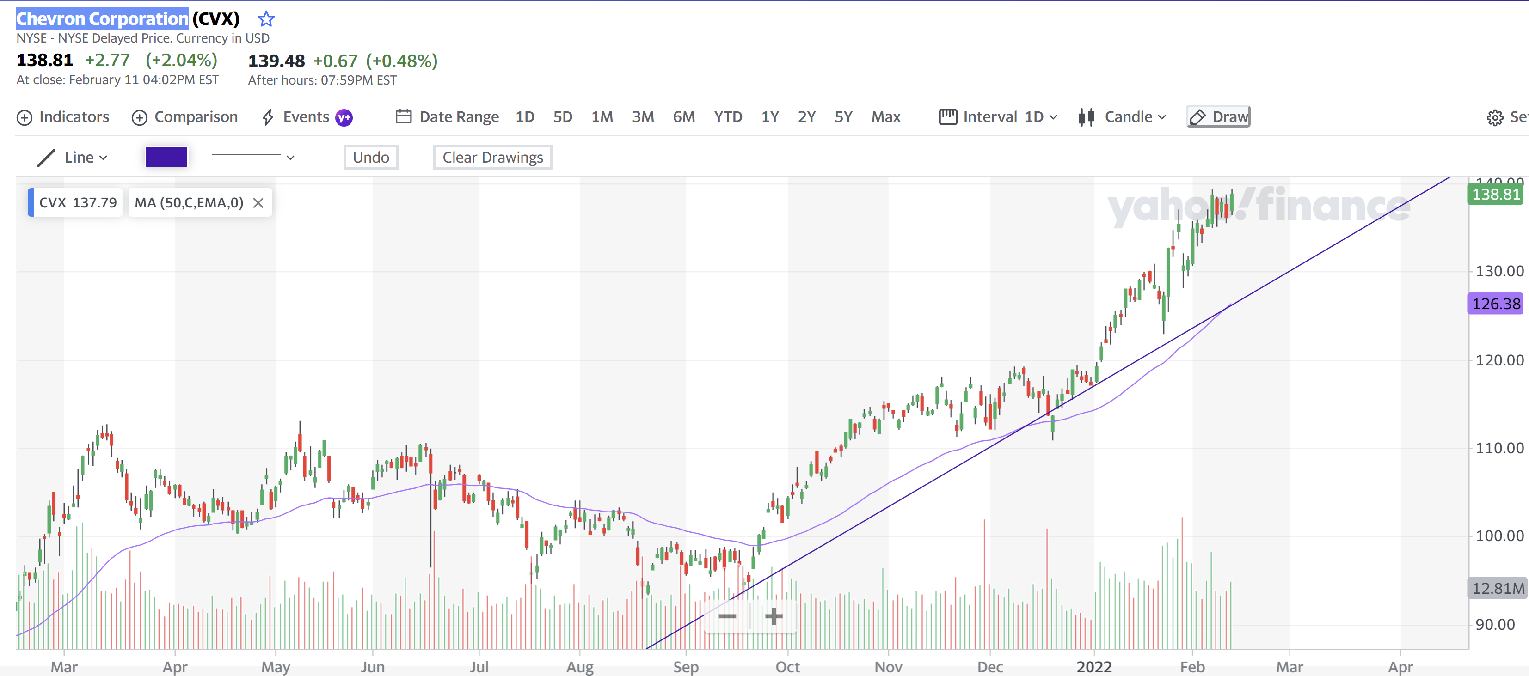Screen dimensions: 1529x676
Task: Click the 'At close: February 11 04:02PM EST' text
Action: (x=117, y=79)
